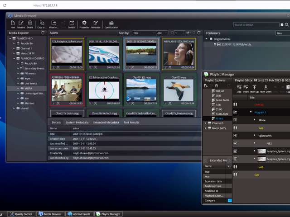Toggle the checkbox next to the MISSA search field
Viewport: 290px width, 217px height.
(x=282, y=25)
